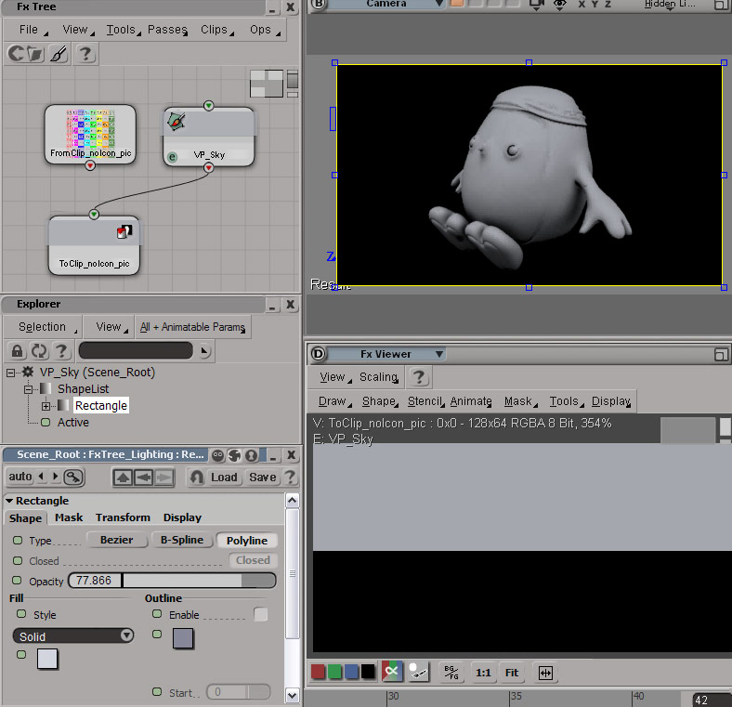Open the Fx Tree File menu
The height and width of the screenshot is (707, 732).
point(33,30)
